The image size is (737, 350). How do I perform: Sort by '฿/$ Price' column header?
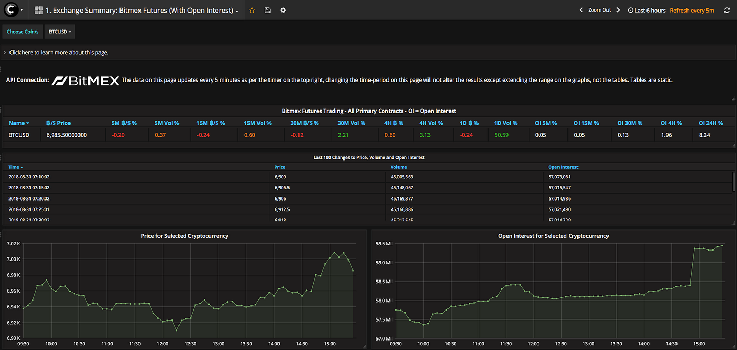click(x=58, y=123)
